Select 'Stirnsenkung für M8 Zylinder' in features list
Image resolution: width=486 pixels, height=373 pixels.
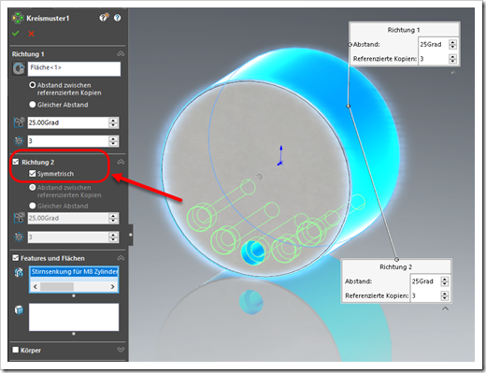(x=74, y=272)
